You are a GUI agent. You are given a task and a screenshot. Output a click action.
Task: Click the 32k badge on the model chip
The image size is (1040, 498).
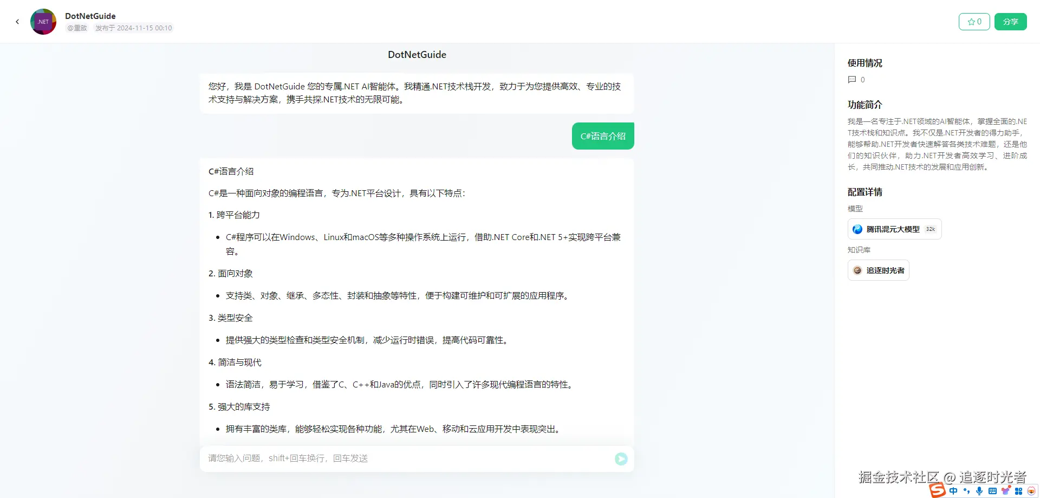click(931, 229)
